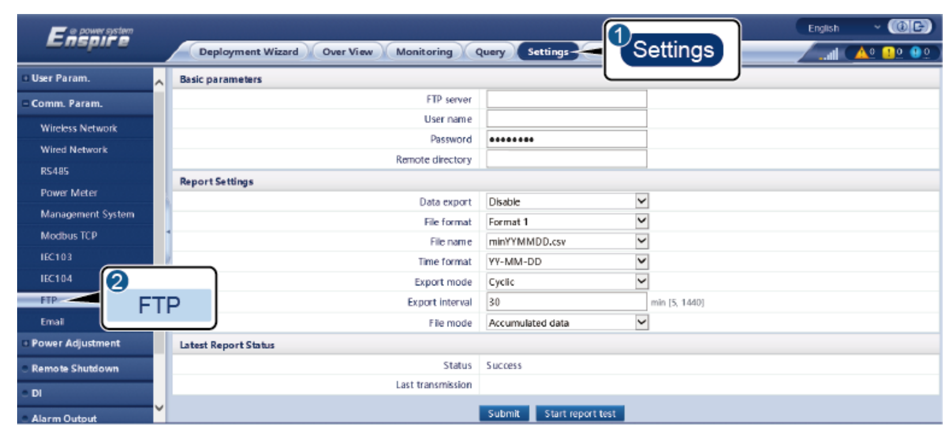
Task: Click the logout icon
Action: pyautogui.click(x=918, y=26)
